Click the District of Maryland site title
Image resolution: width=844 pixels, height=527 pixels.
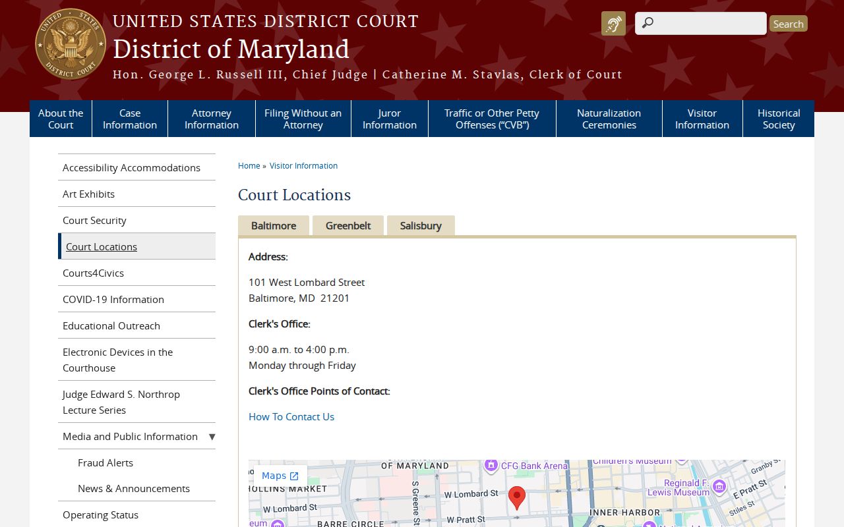(x=231, y=49)
